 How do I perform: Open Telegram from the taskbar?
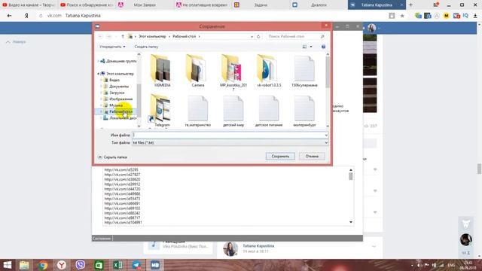136,265
